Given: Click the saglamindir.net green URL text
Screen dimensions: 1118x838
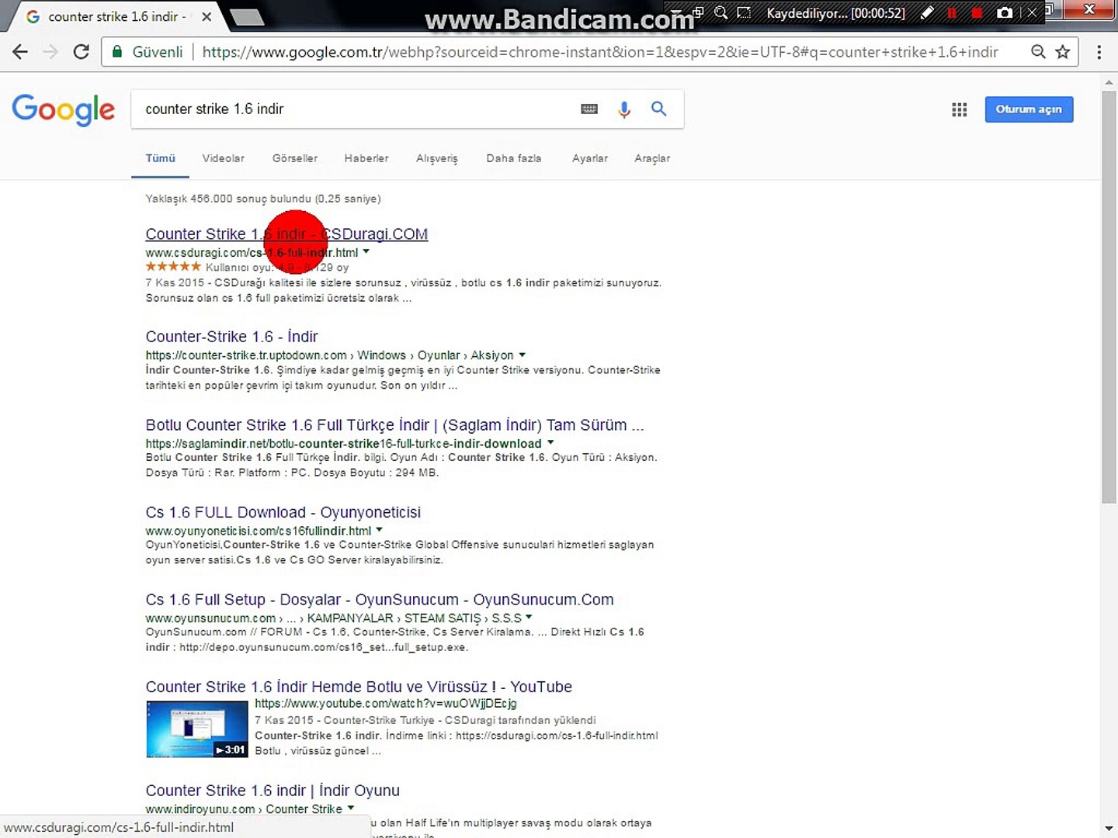Looking at the screenshot, I should pyautogui.click(x=343, y=444).
